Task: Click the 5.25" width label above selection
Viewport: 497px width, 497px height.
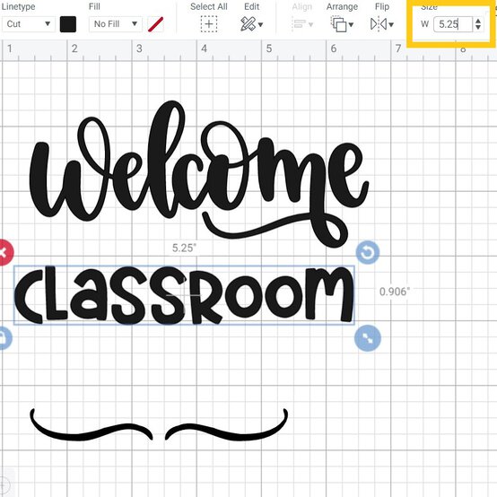Action: tap(184, 248)
